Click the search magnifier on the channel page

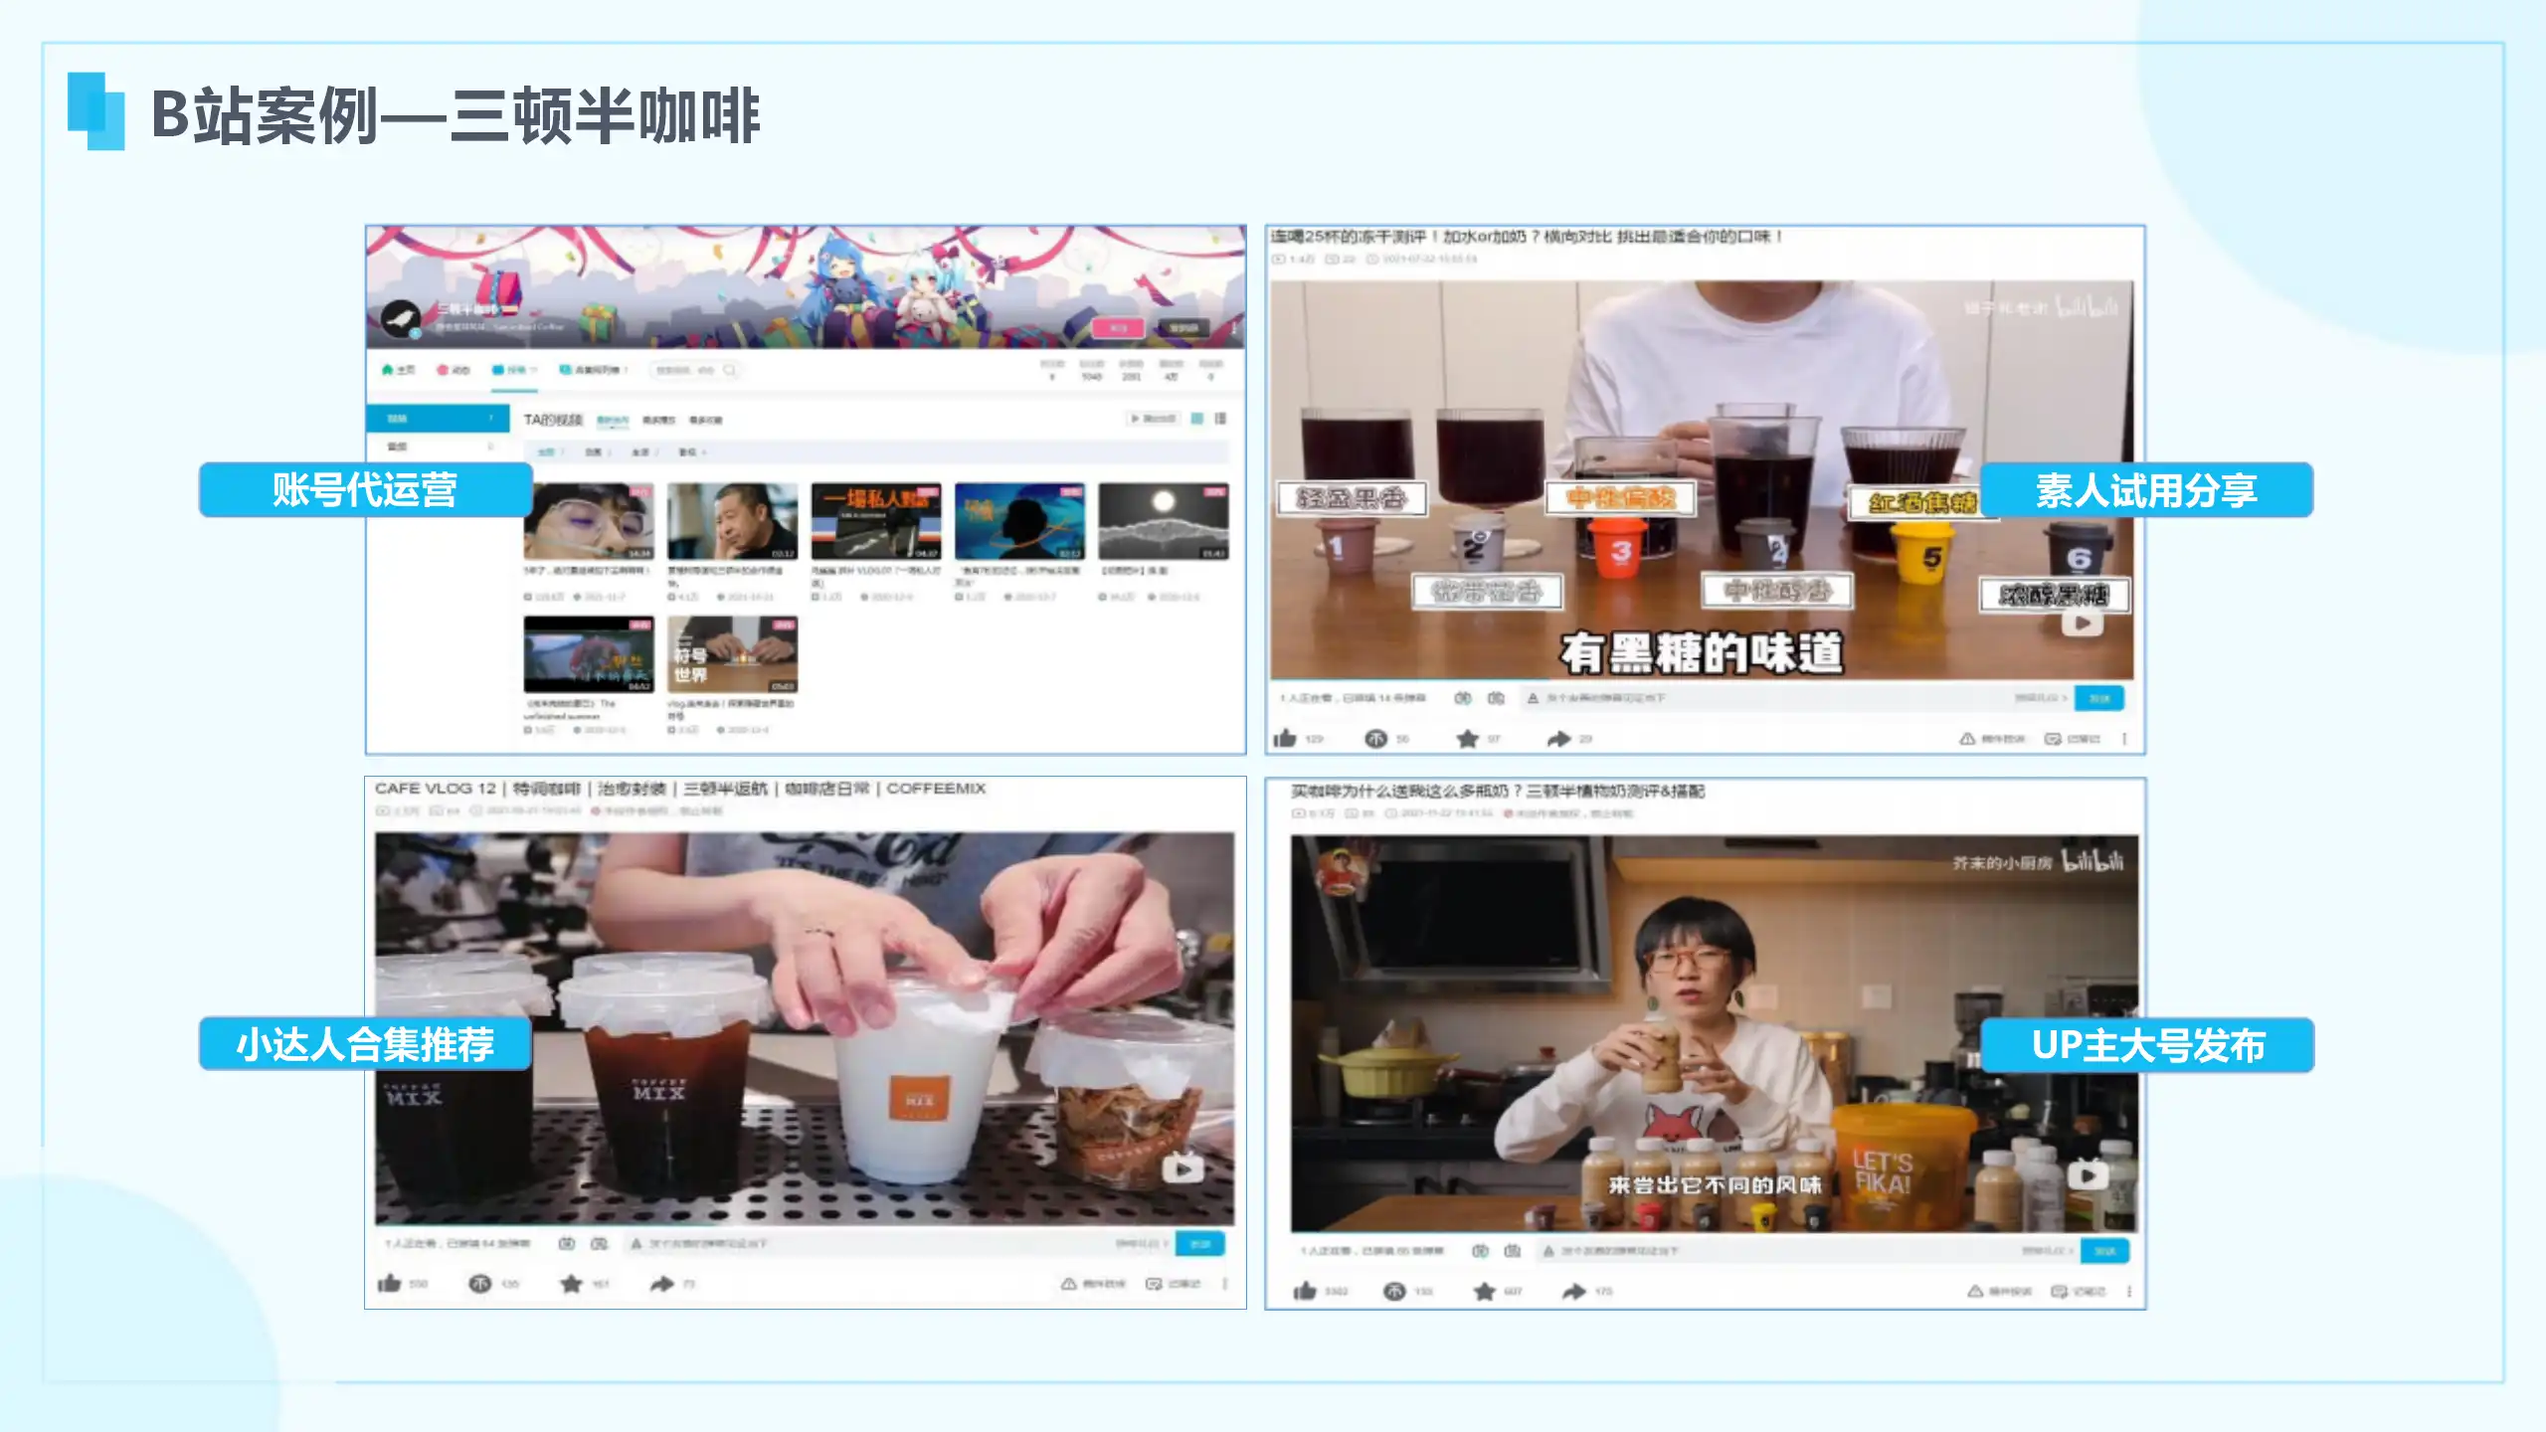click(x=729, y=370)
